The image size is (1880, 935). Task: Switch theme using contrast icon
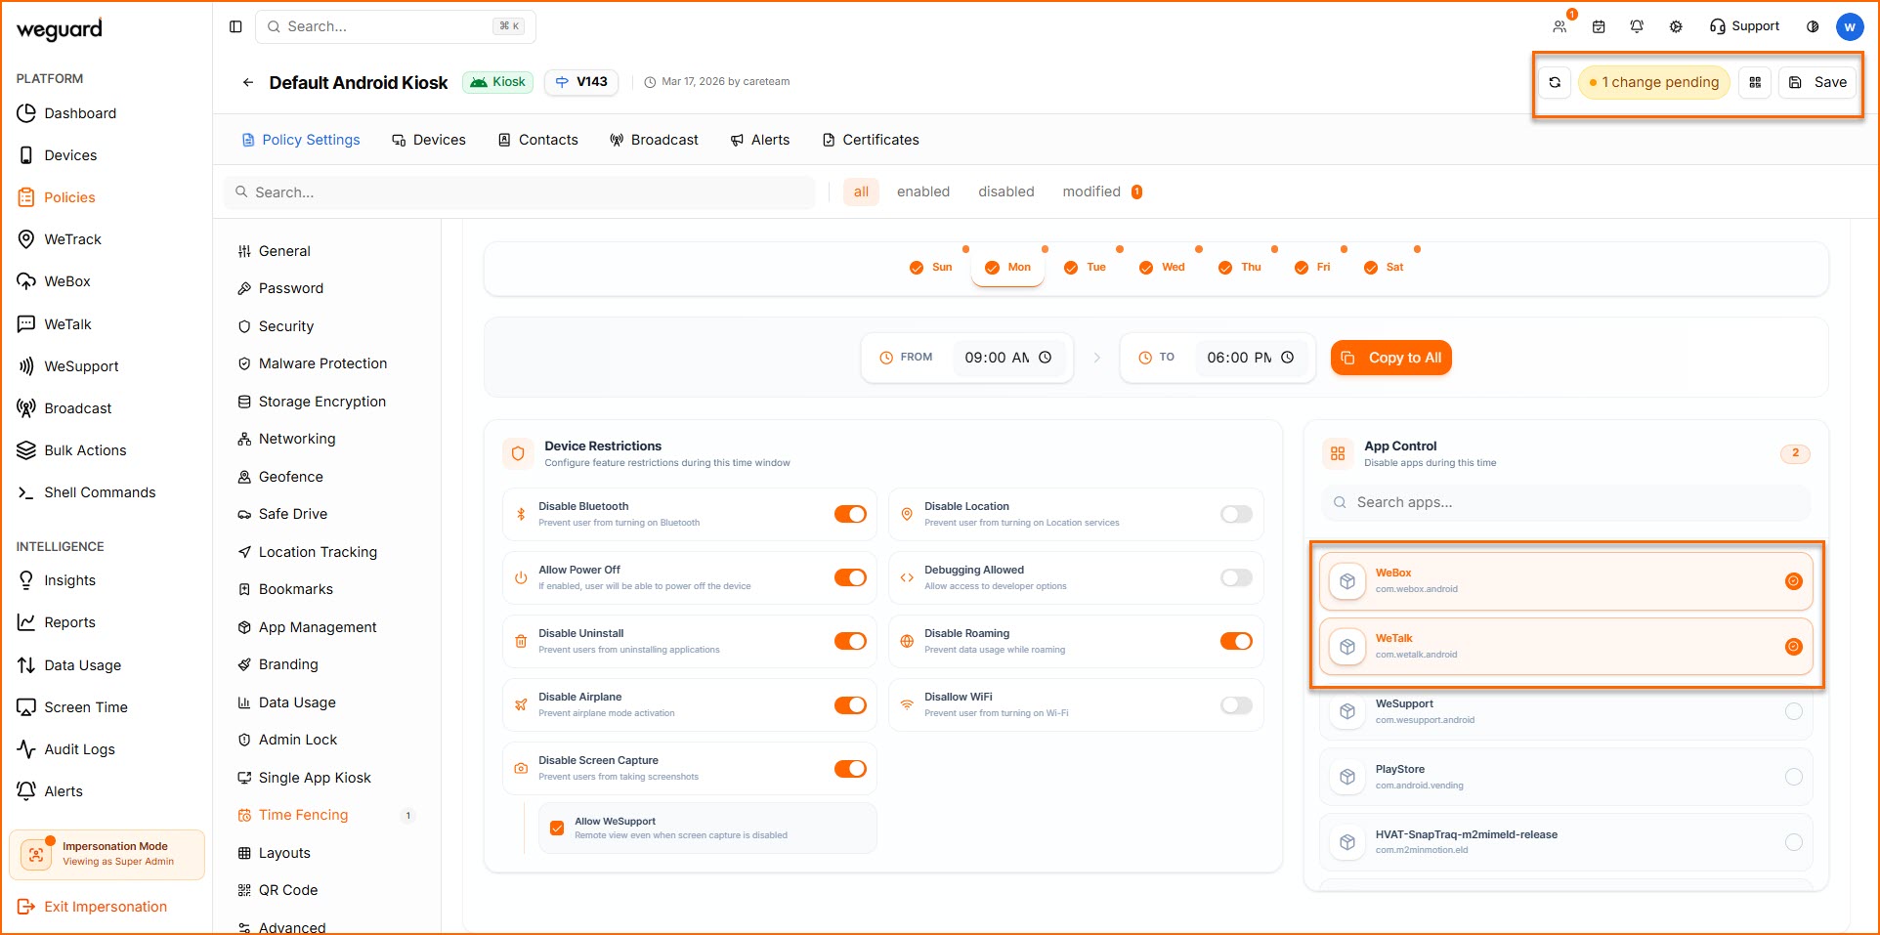coord(1813,26)
